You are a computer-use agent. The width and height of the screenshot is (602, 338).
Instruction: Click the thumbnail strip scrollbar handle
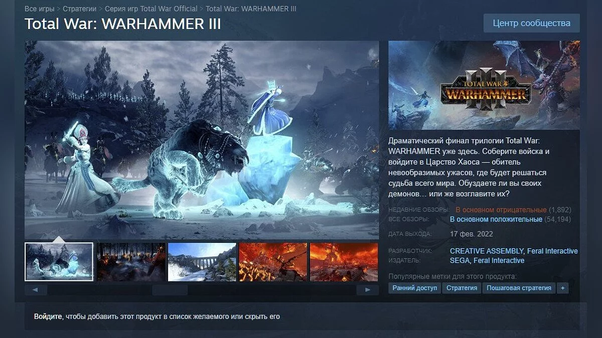tap(170, 290)
